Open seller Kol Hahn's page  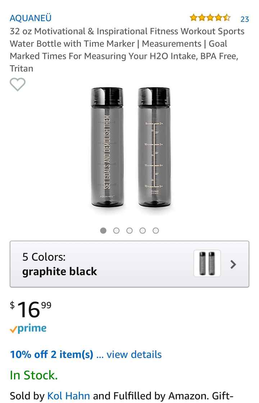(68, 396)
